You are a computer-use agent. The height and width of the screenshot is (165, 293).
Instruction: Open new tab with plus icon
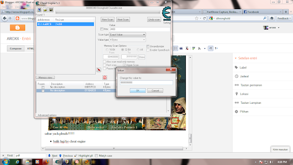point(286,12)
